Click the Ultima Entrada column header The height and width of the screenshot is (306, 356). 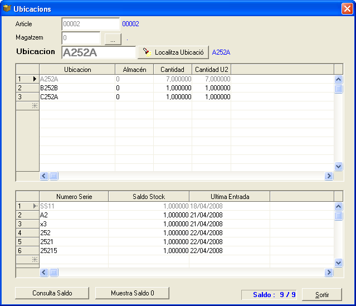[230, 197]
